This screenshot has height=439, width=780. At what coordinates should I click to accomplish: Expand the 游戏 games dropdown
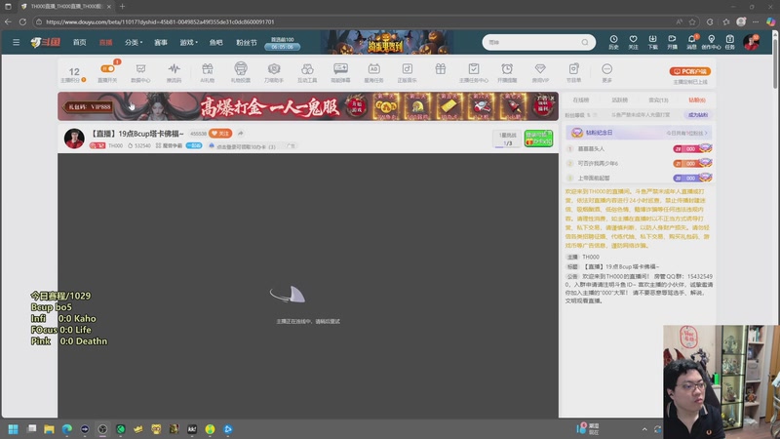188,42
